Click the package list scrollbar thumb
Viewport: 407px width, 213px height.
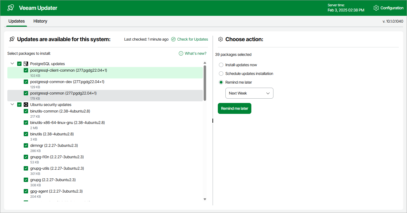[205, 83]
